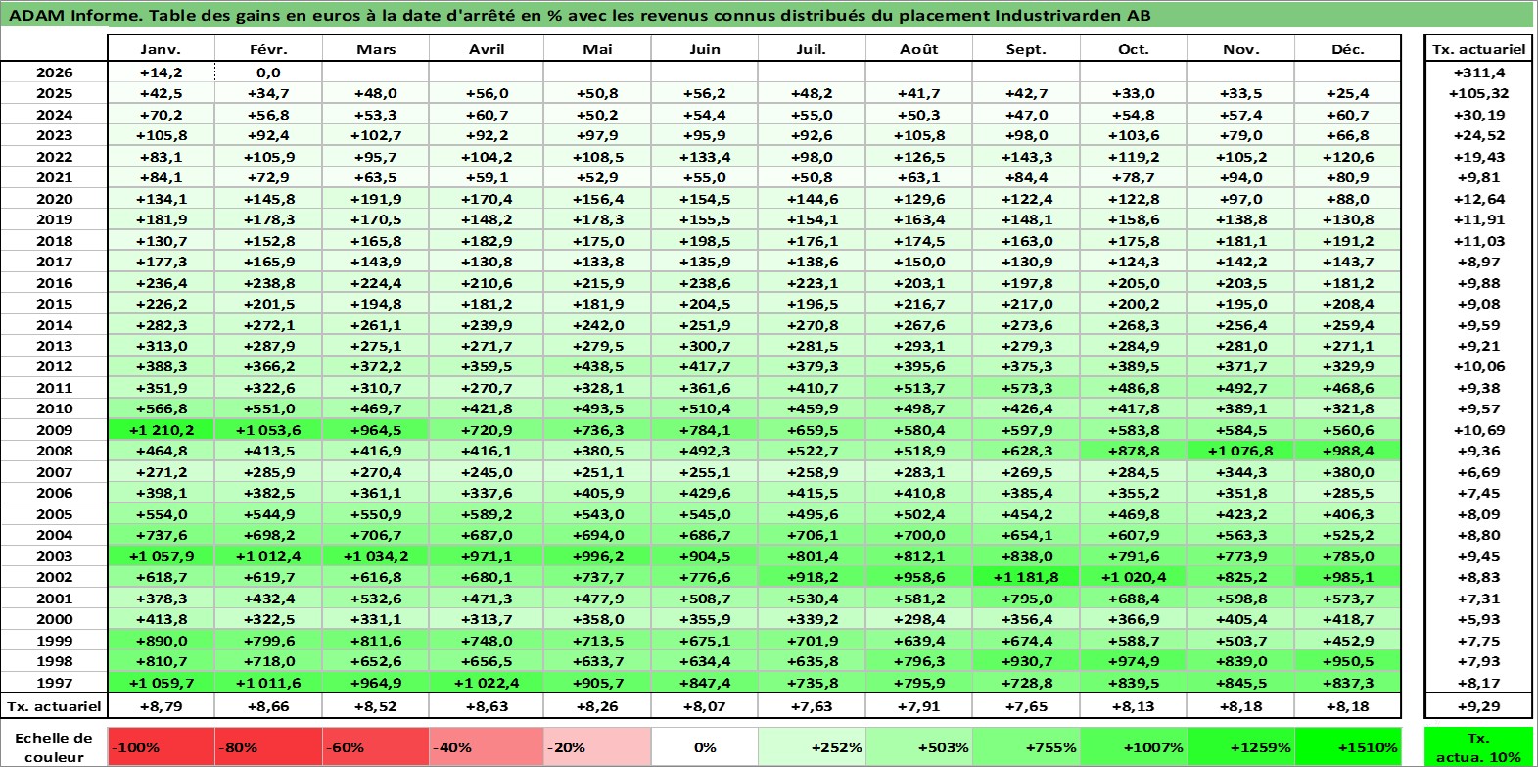This screenshot has height=767, width=1538.
Task: Click the +252% light green swatch
Action: [x=812, y=746]
